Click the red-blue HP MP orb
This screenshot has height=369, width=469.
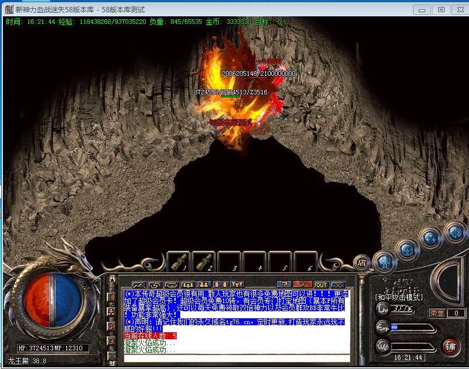tap(52, 299)
